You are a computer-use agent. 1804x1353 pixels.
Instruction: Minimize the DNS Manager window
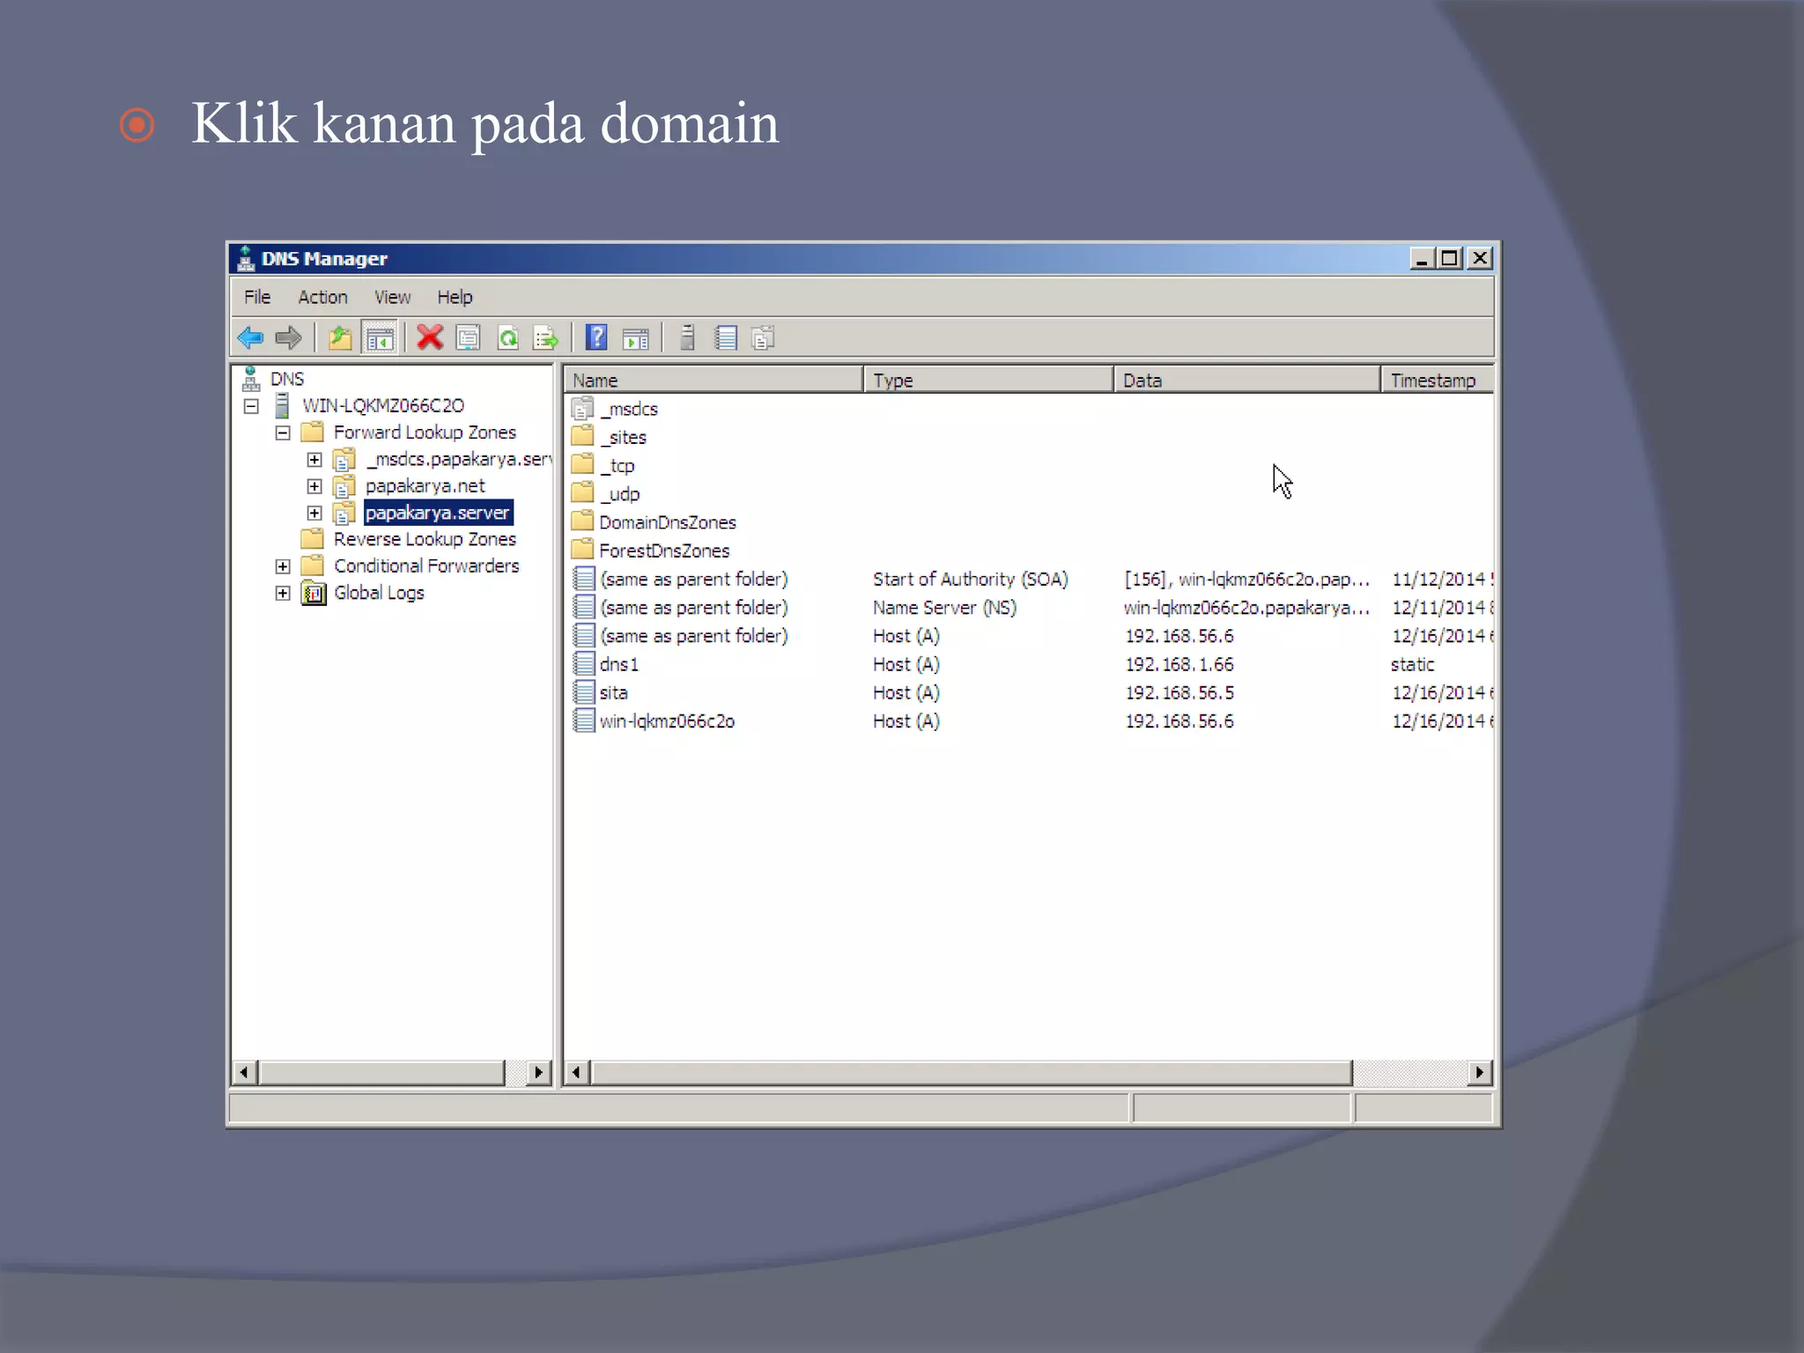coord(1423,258)
